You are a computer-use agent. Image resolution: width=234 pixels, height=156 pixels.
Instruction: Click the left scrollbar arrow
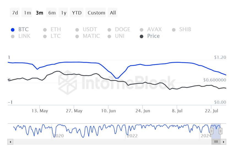[10, 142]
